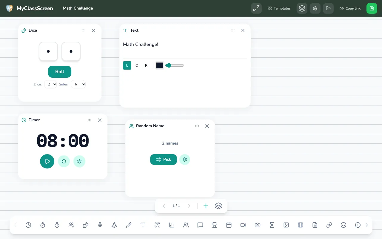Screen dimensions: 382x239
Task: Click Copy link in the header
Action: pyautogui.click(x=350, y=8)
